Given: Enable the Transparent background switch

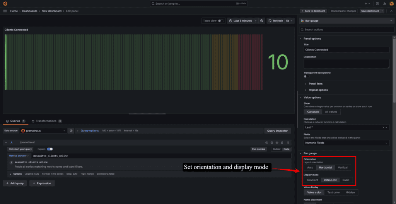Looking at the screenshot, I should click(306, 76).
